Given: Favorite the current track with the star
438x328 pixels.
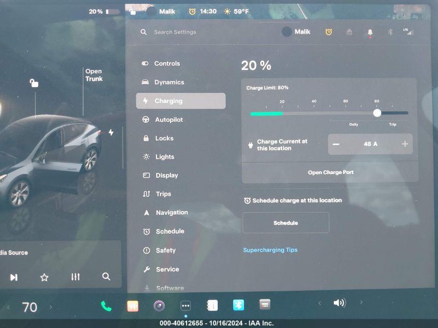Looking at the screenshot, I should [x=44, y=277].
